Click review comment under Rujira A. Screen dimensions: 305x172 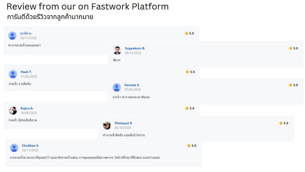(23, 120)
